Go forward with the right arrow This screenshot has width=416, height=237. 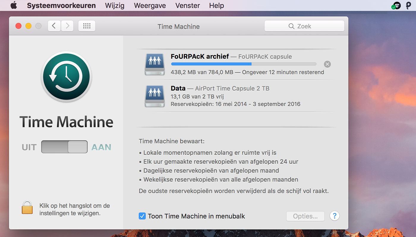[67, 26]
